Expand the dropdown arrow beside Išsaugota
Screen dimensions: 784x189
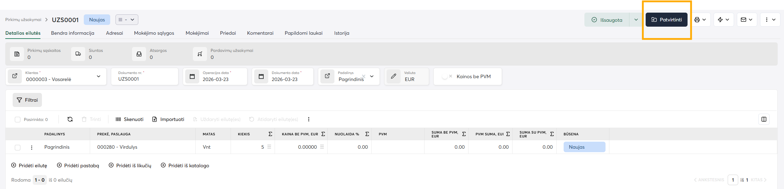tap(636, 20)
